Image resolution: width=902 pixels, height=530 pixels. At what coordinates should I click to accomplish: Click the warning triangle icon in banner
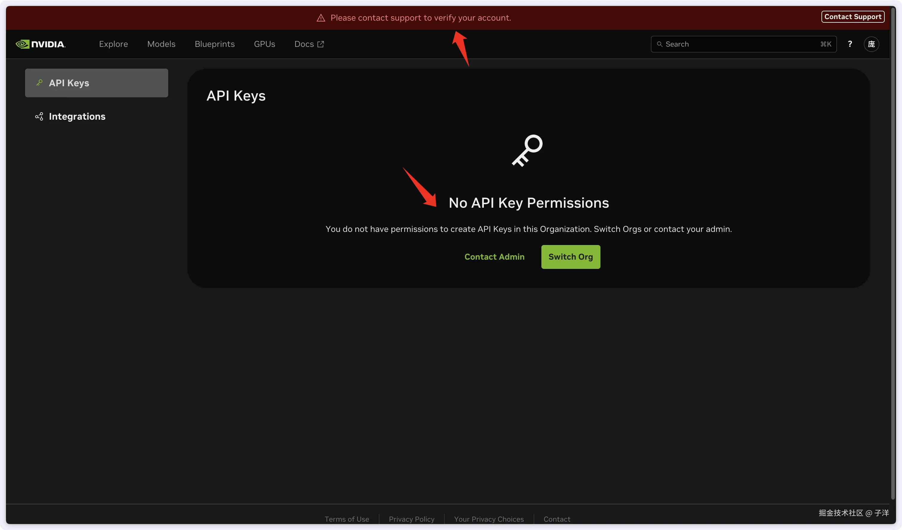(321, 18)
